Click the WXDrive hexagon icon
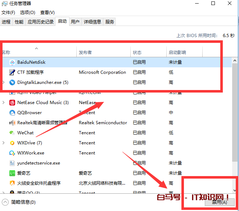The image size is (239, 211). click(12, 143)
